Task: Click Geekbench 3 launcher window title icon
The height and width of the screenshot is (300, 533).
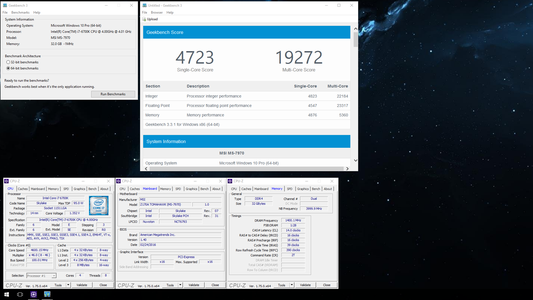Action: coord(5,5)
